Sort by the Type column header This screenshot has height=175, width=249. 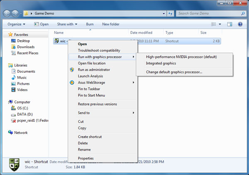pyautogui.click(x=181, y=33)
